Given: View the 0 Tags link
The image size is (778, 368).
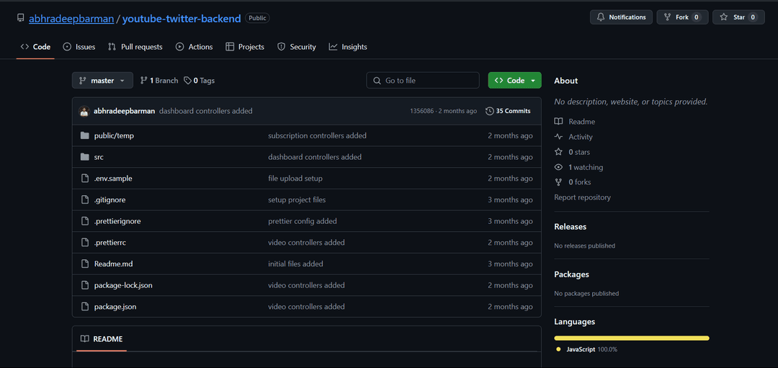Looking at the screenshot, I should pos(199,81).
